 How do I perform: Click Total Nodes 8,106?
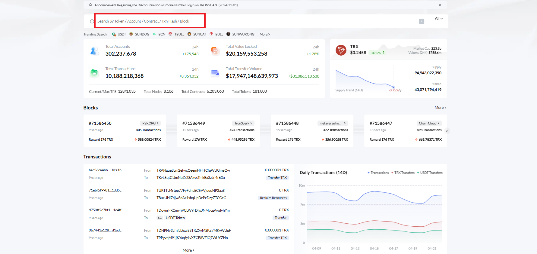159,91
